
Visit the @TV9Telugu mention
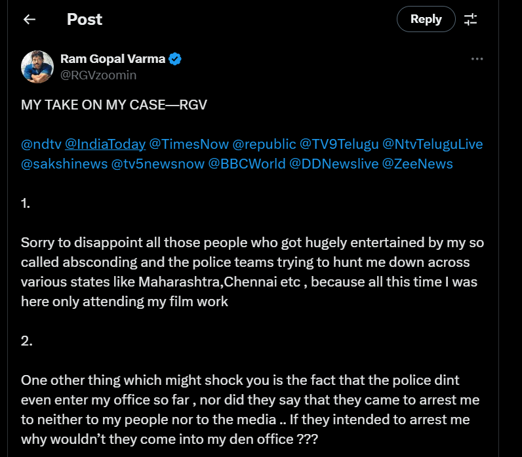pyautogui.click(x=337, y=144)
